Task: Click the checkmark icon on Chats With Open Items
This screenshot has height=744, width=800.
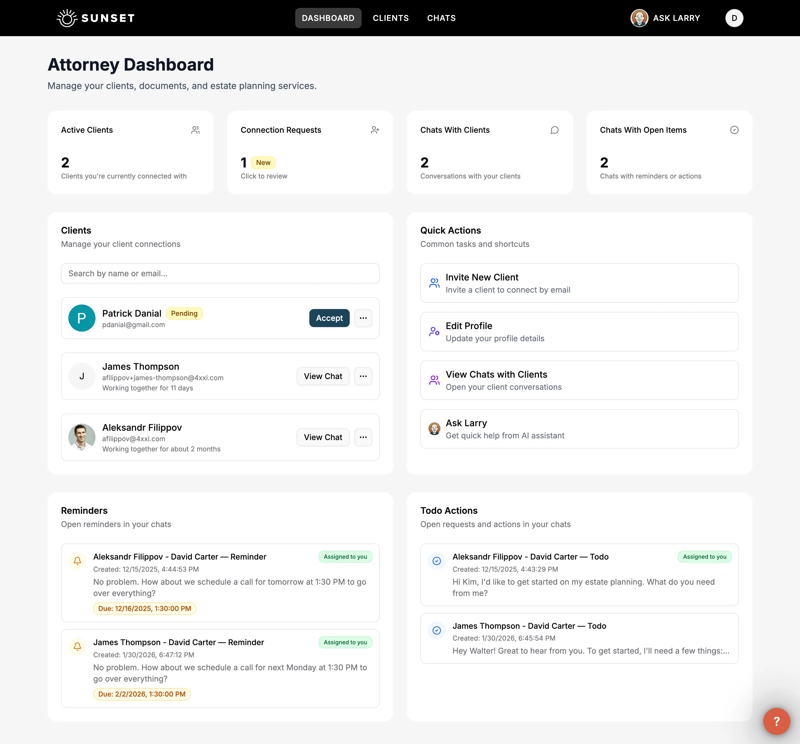Action: point(734,130)
